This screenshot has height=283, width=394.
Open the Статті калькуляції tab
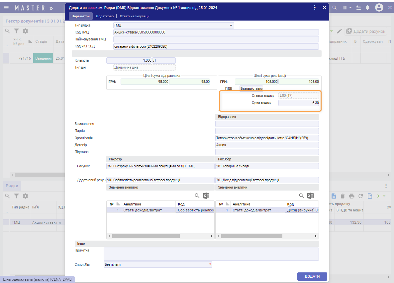[135, 16]
